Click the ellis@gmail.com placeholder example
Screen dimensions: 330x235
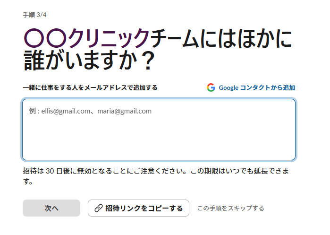tap(66, 111)
